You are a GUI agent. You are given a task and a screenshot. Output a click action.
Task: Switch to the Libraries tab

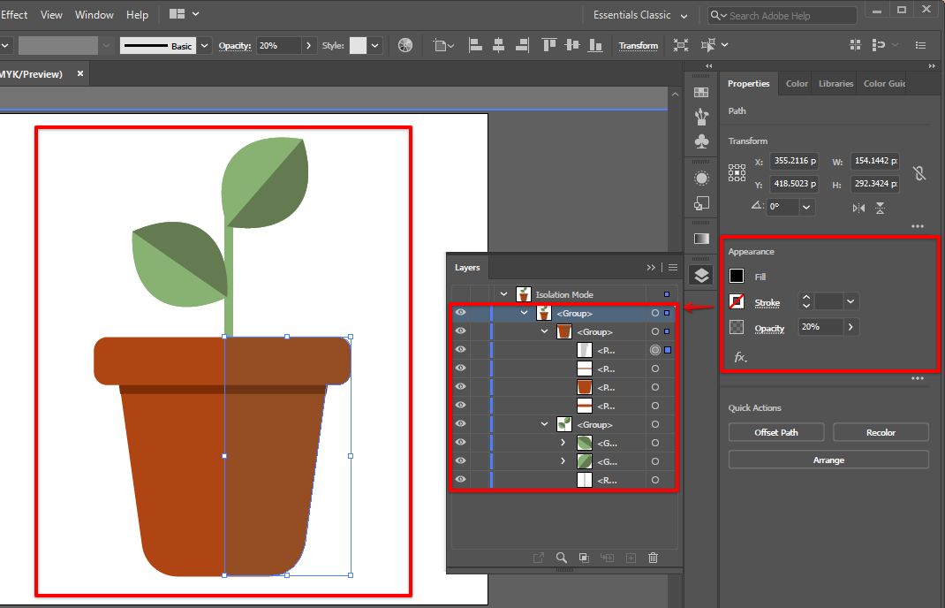point(835,84)
